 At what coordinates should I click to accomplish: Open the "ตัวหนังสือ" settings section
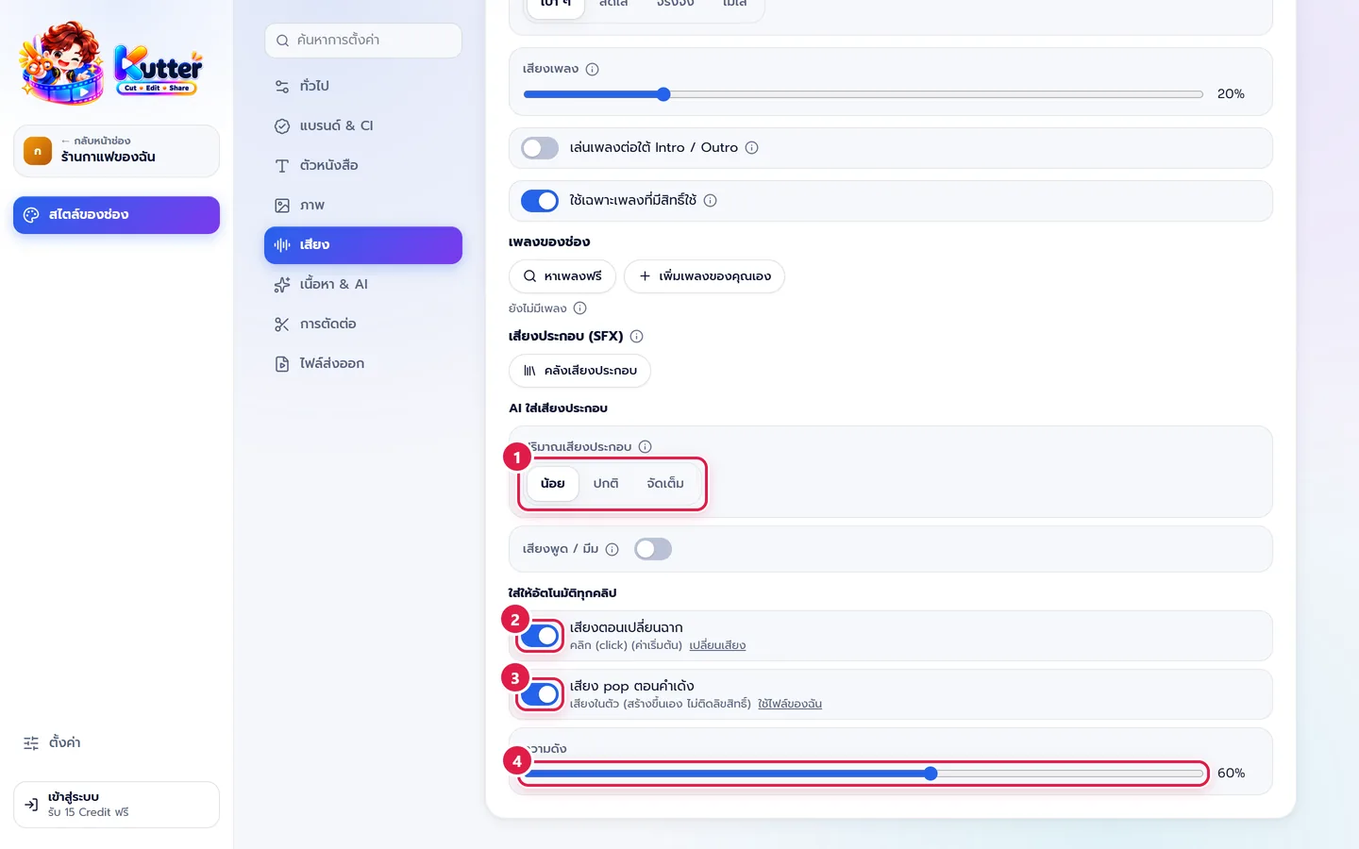[x=363, y=165]
